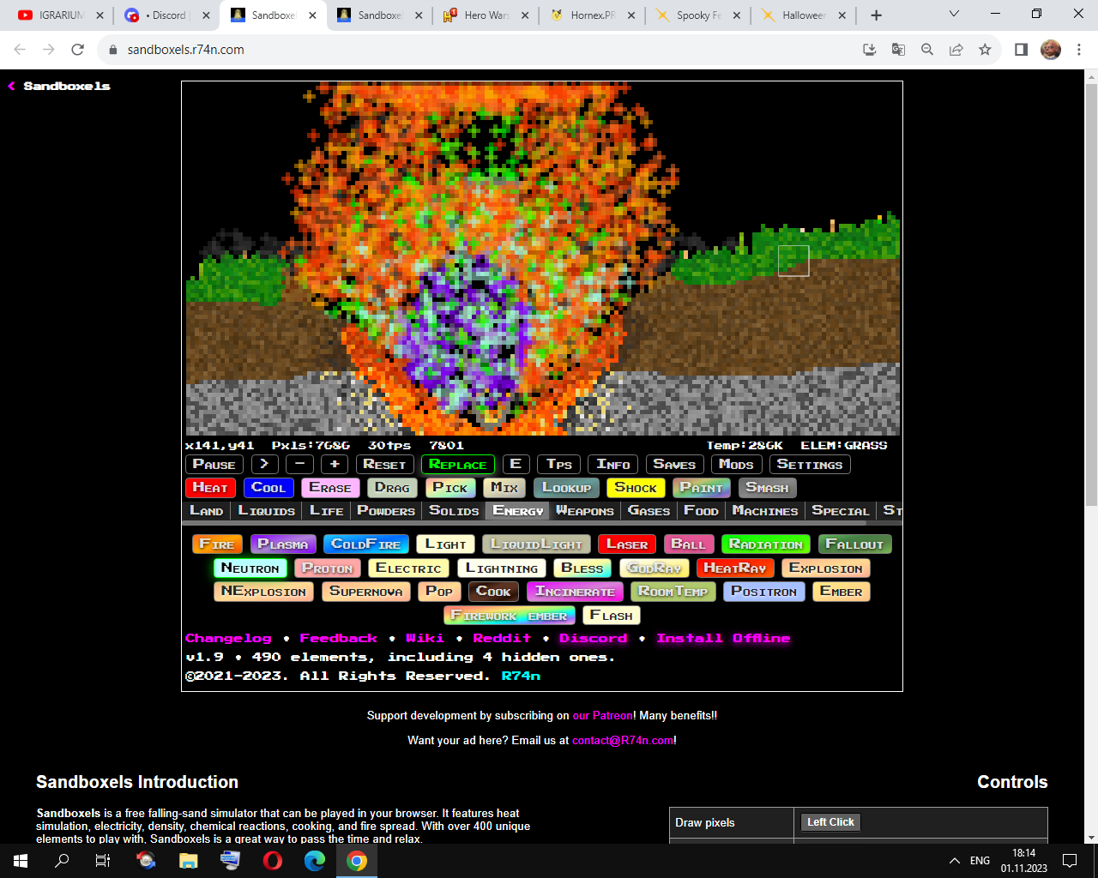Viewport: 1098px width, 878px height.
Task: Toggle the browser side panel icon
Action: tap(1021, 50)
